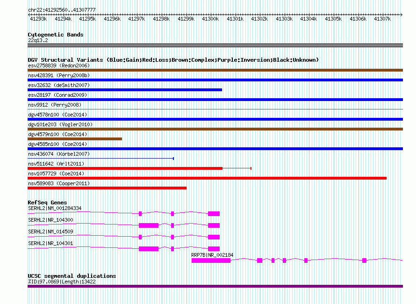Click the blue nsv428391 gain bar
Viewport: 416px width, 304px height.
(215, 80)
